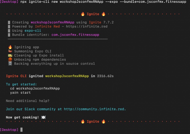Click the expo-cli text
190x134 pixels.
(33, 30)
